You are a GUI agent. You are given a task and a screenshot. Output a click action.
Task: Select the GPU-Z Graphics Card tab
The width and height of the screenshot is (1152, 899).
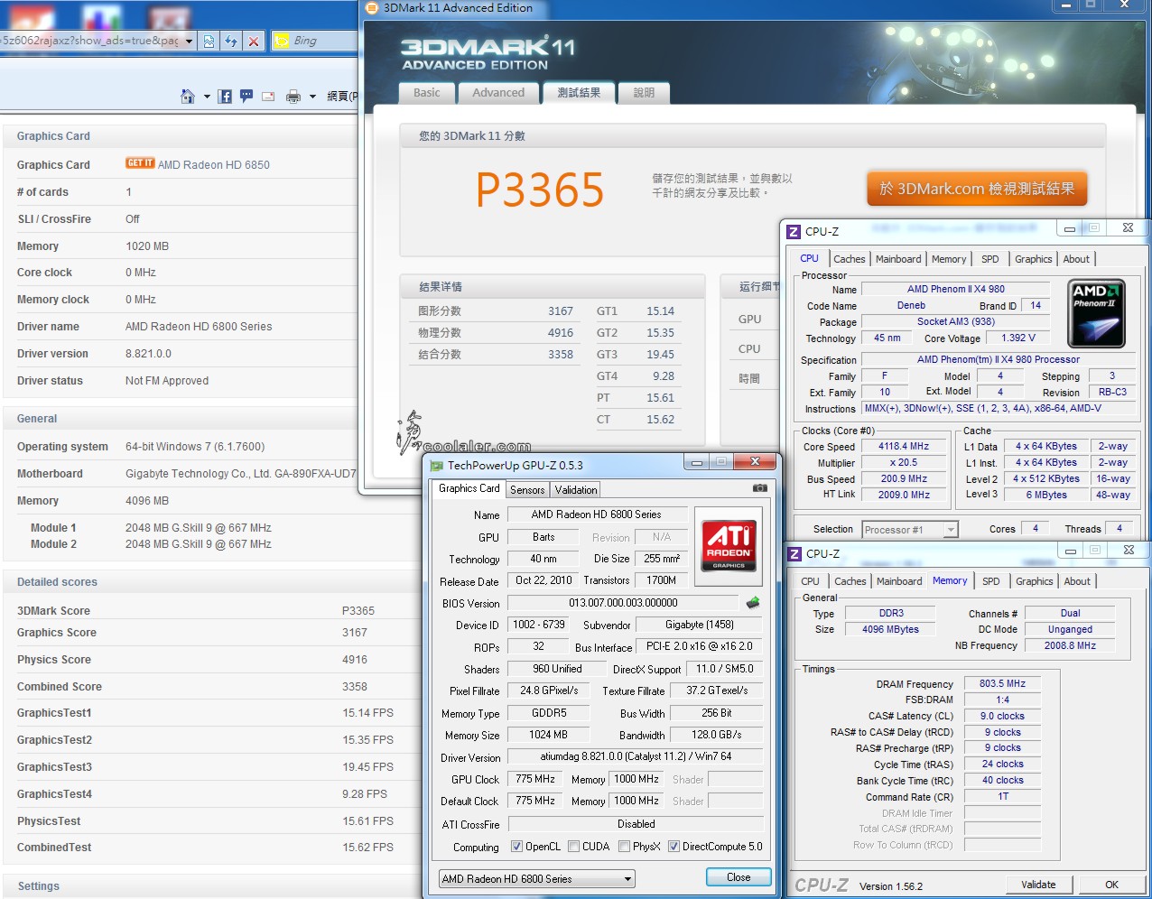pos(469,488)
